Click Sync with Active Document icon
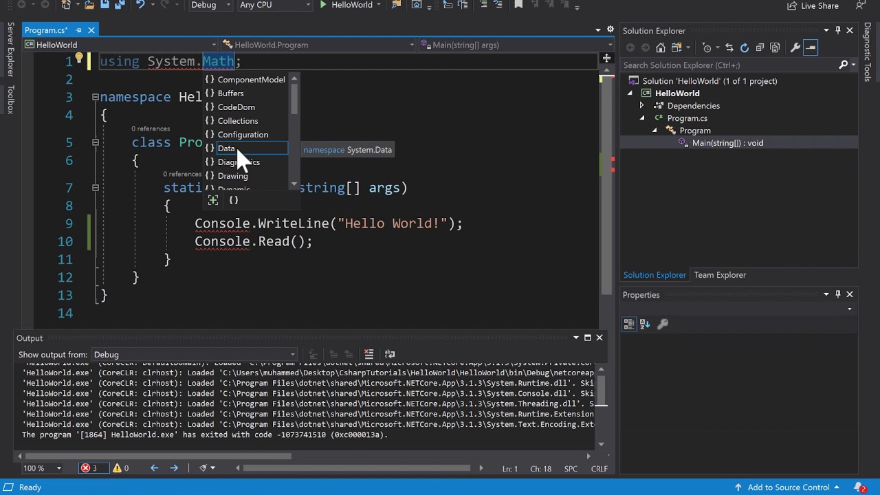 click(729, 47)
